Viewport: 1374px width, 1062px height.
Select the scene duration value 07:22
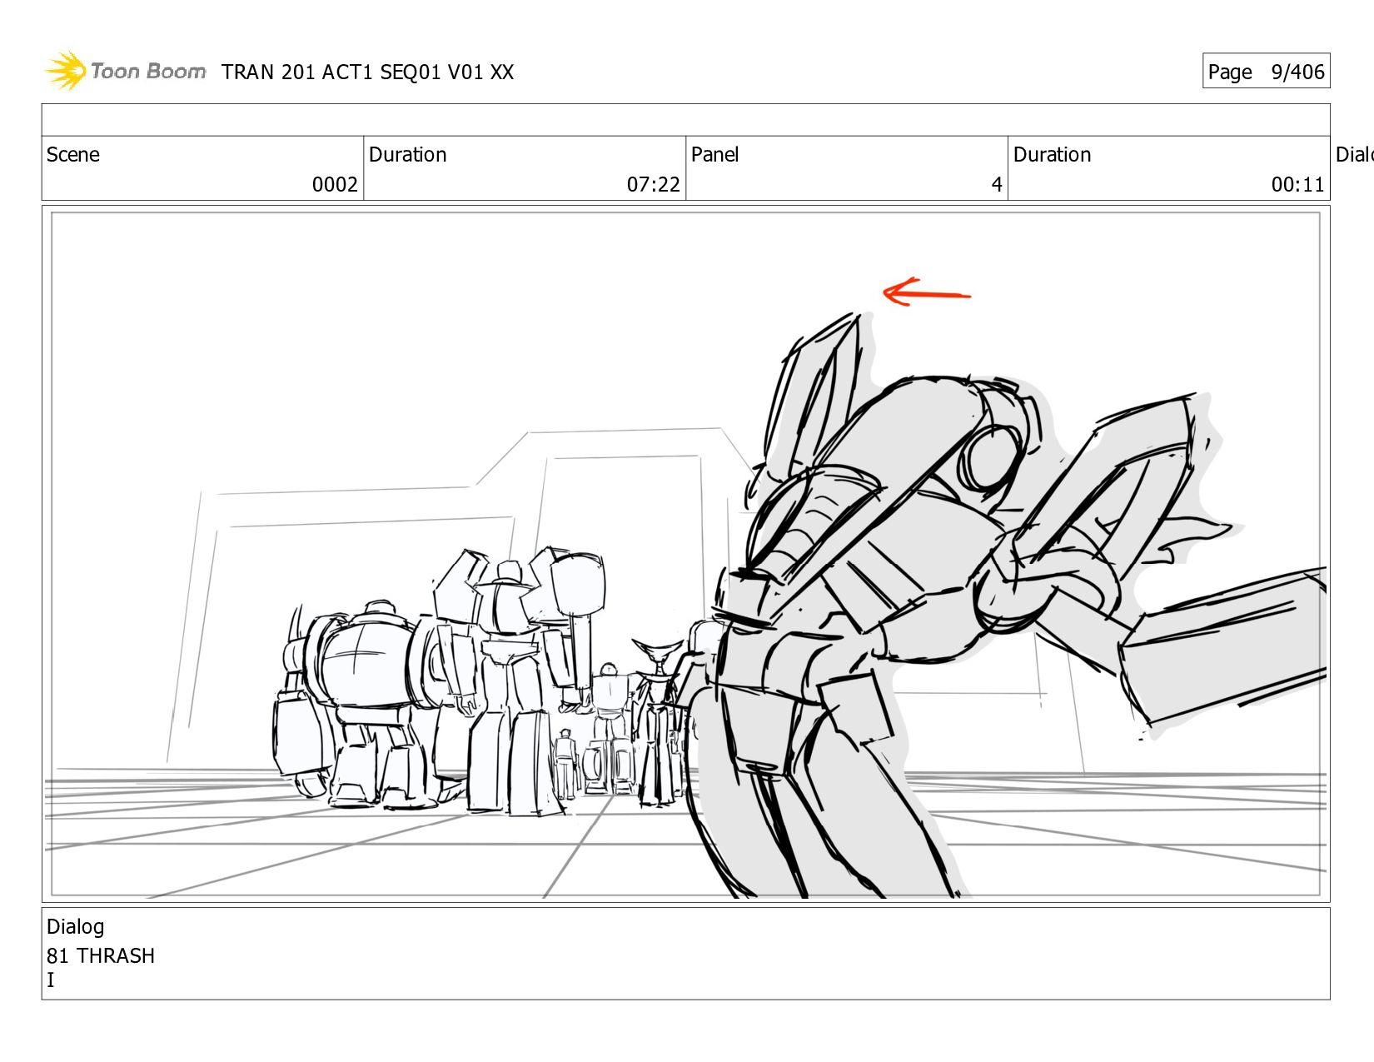654,185
